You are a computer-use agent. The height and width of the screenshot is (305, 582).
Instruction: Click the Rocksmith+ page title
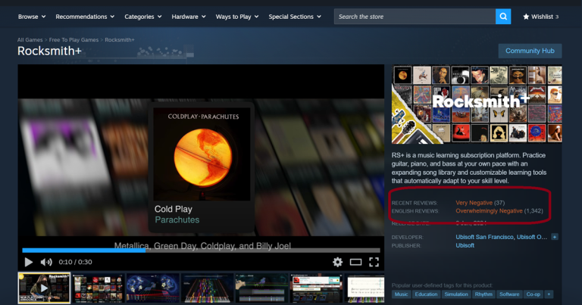(x=49, y=51)
